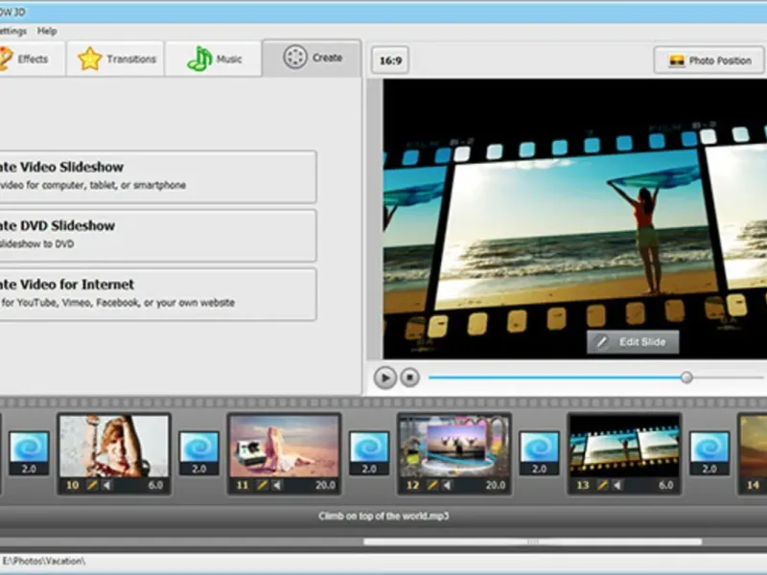This screenshot has height=575, width=767.
Task: Click the swirl transition icon before slide 10
Action: pyautogui.click(x=29, y=447)
